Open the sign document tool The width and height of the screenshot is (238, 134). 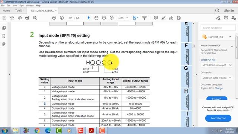[171, 18]
